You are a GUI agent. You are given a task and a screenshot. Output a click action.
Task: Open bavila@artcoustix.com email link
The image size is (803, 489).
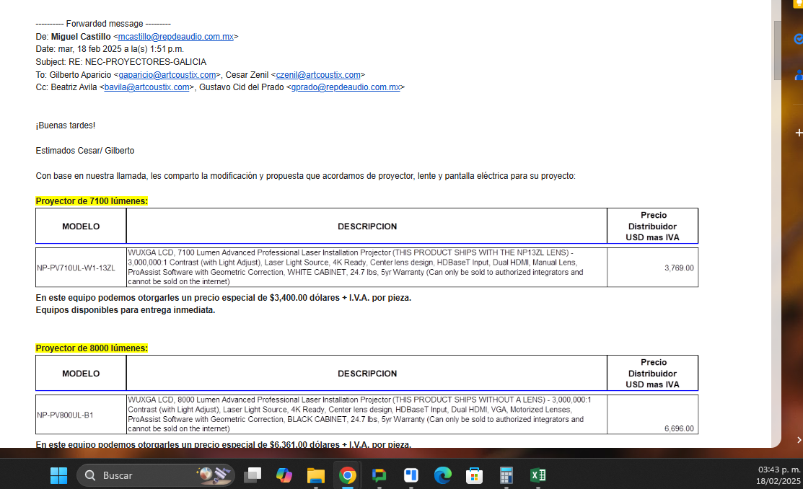point(147,87)
